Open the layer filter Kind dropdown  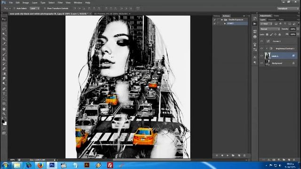pos(266,24)
